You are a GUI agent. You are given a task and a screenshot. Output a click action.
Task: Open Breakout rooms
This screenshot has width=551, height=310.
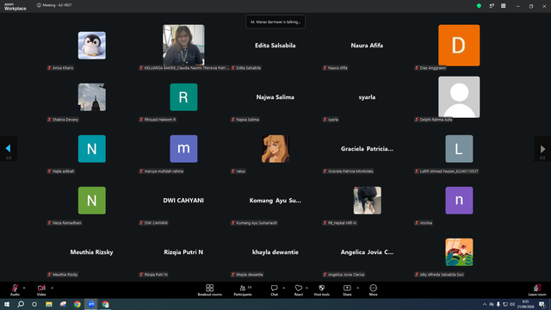[x=210, y=290]
